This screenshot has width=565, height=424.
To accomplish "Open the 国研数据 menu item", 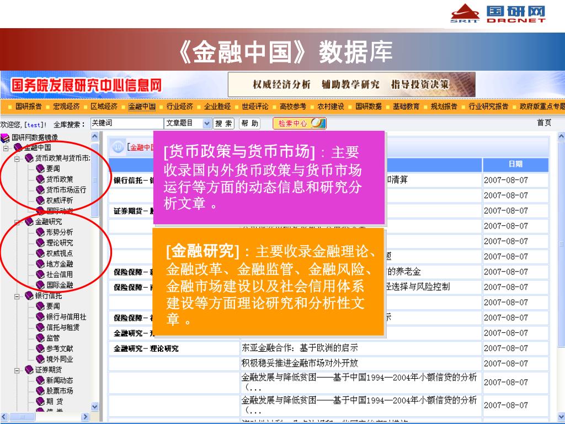I will [369, 107].
